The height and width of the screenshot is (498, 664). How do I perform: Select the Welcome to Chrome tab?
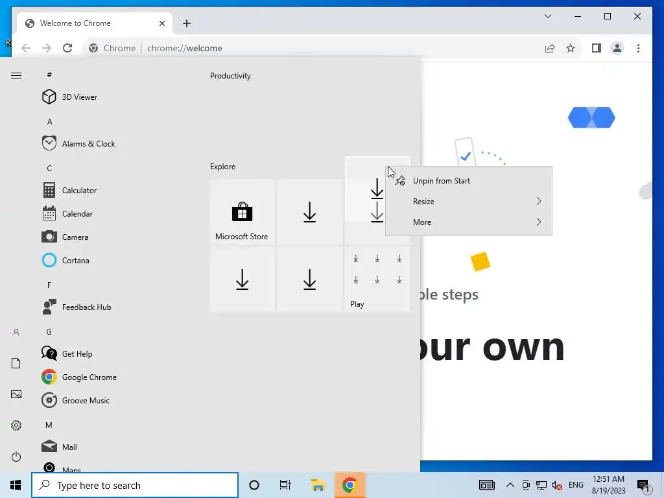[x=95, y=23]
